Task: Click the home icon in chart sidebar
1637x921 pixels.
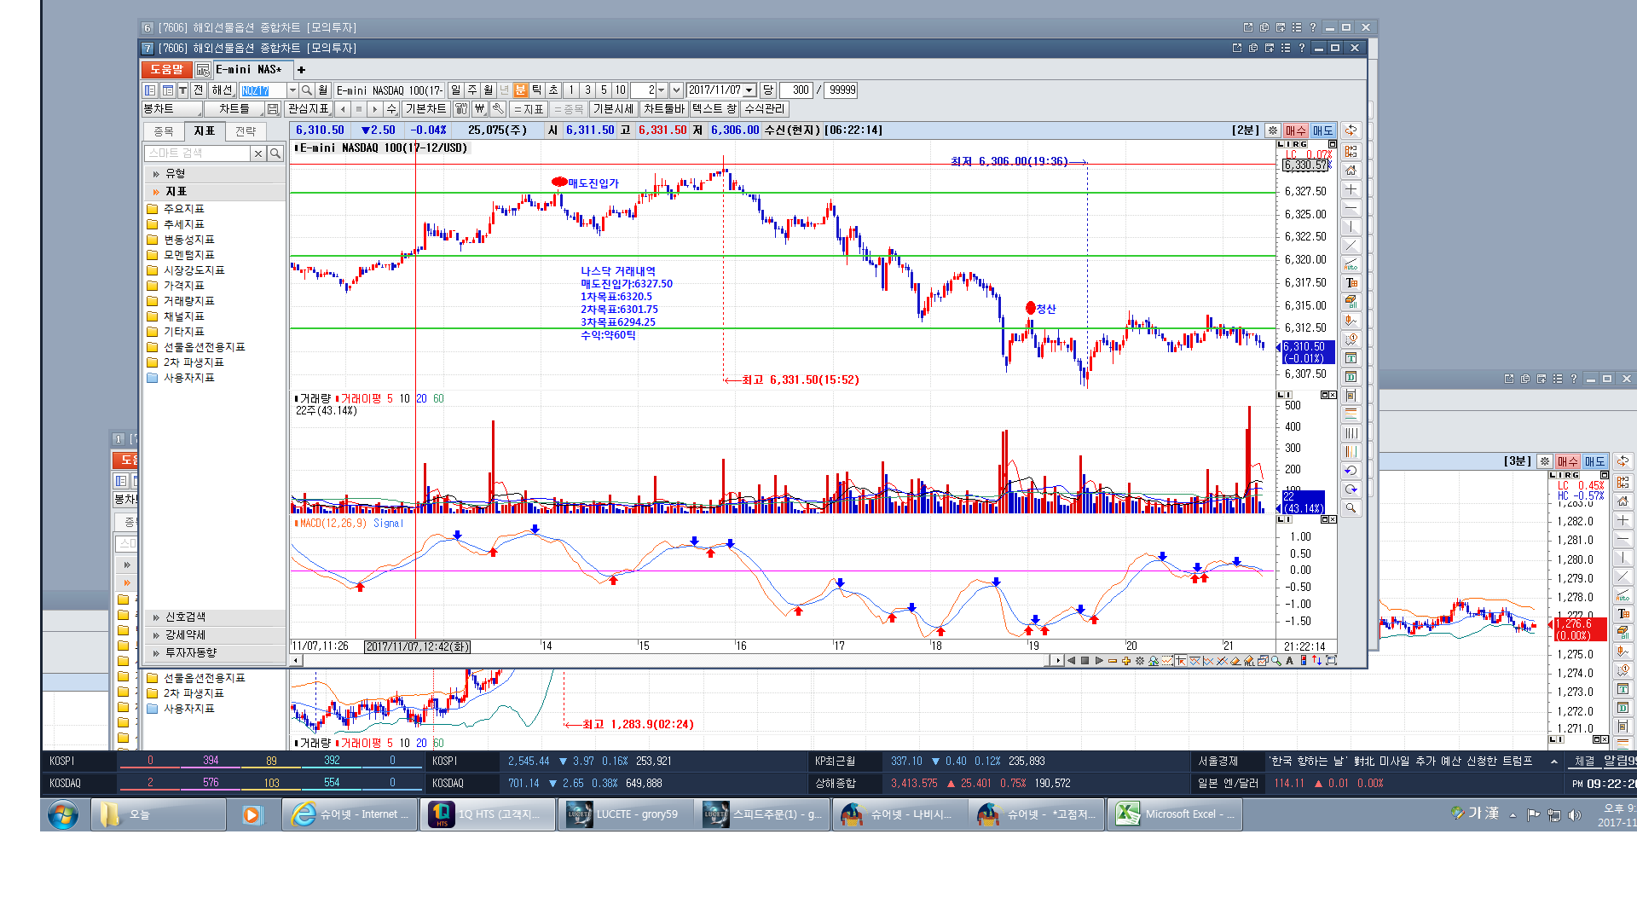Action: (1351, 171)
